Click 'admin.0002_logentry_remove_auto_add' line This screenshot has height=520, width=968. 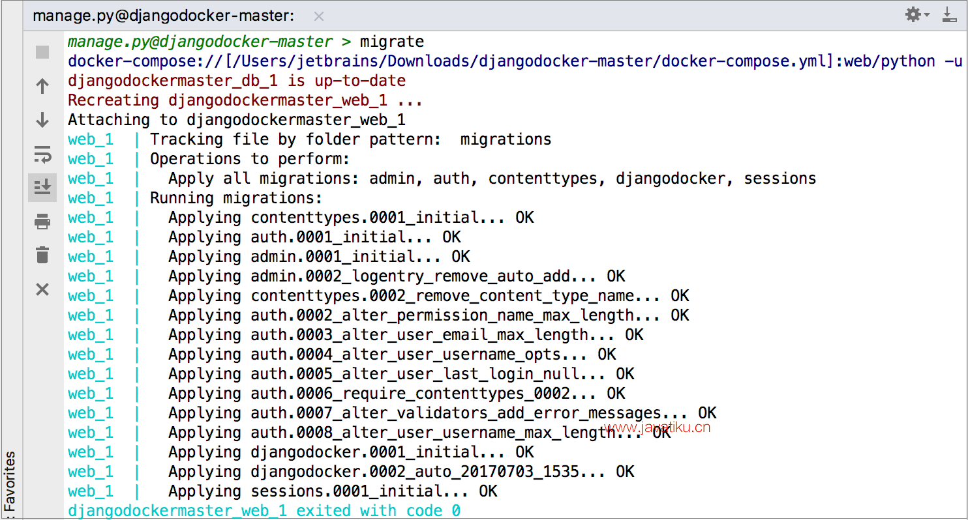click(346, 276)
